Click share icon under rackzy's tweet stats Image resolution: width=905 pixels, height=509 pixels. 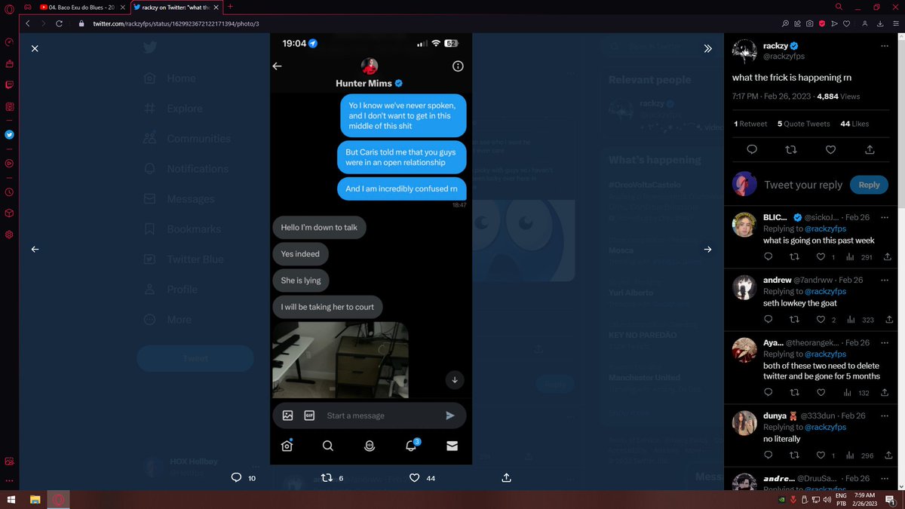(870, 150)
